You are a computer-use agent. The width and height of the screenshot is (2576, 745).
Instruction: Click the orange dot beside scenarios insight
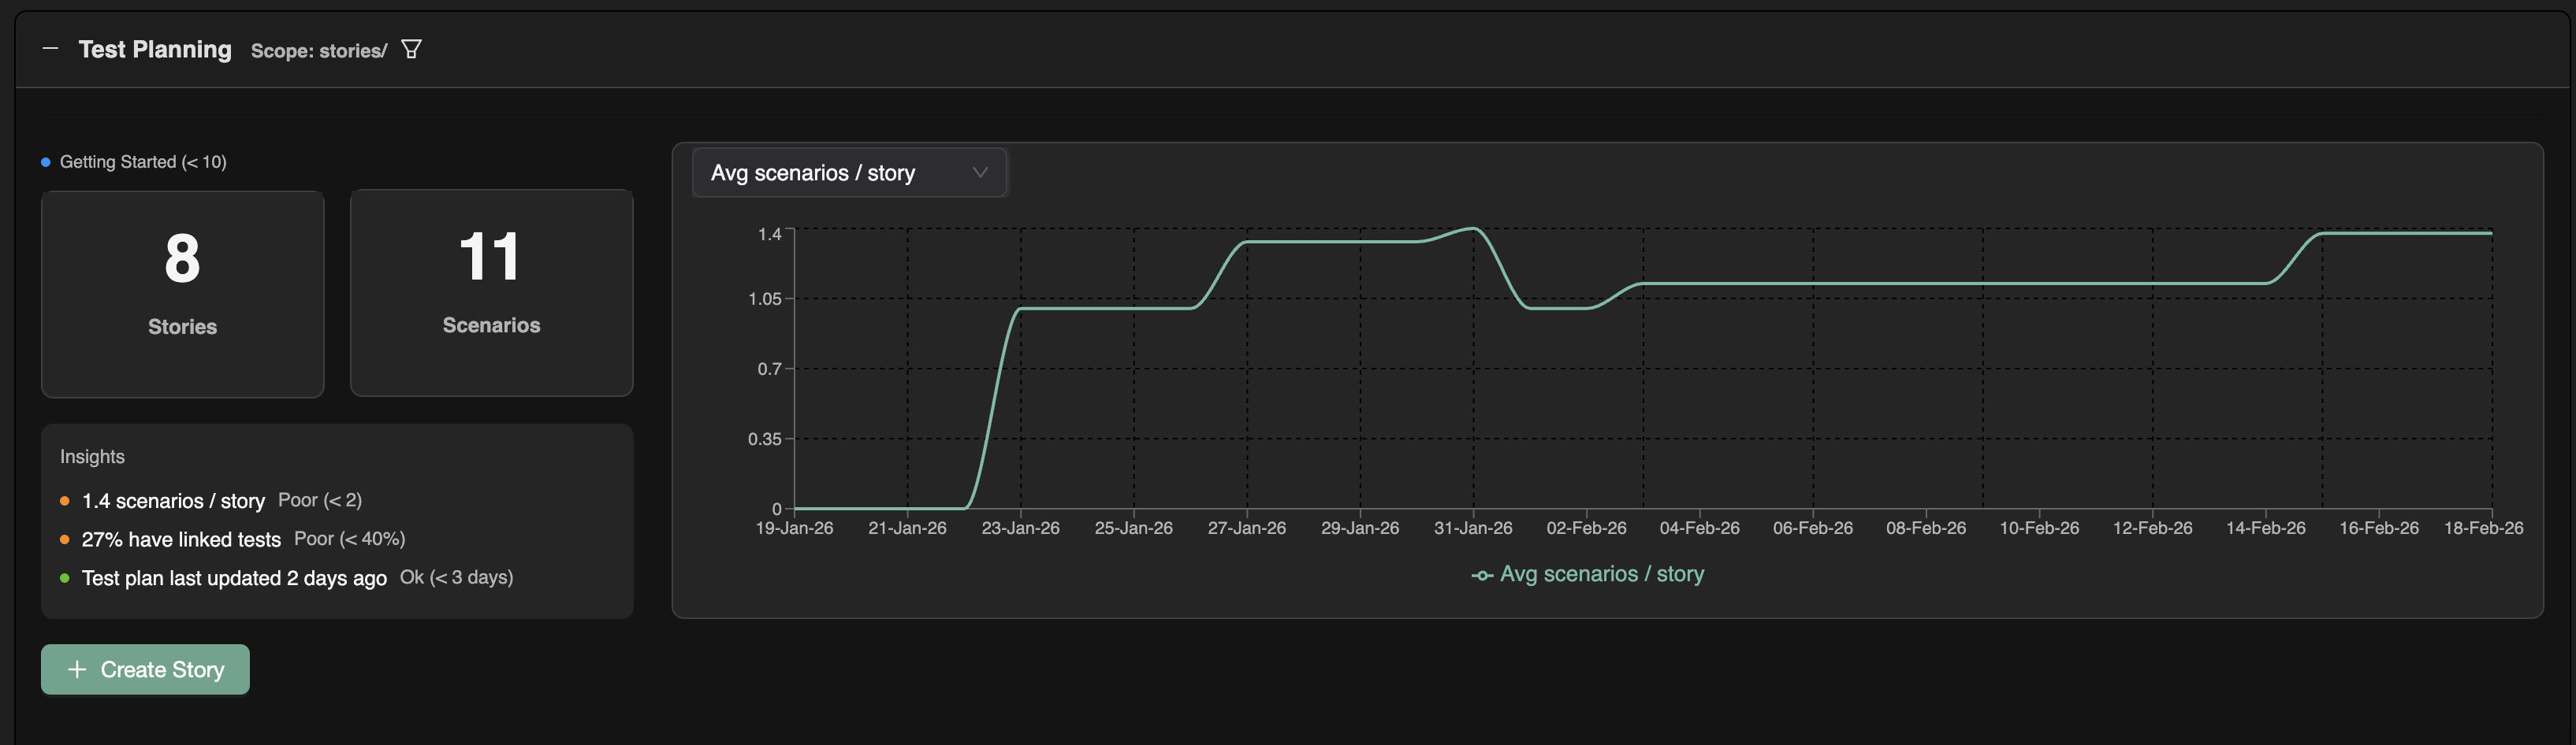pyautogui.click(x=65, y=500)
